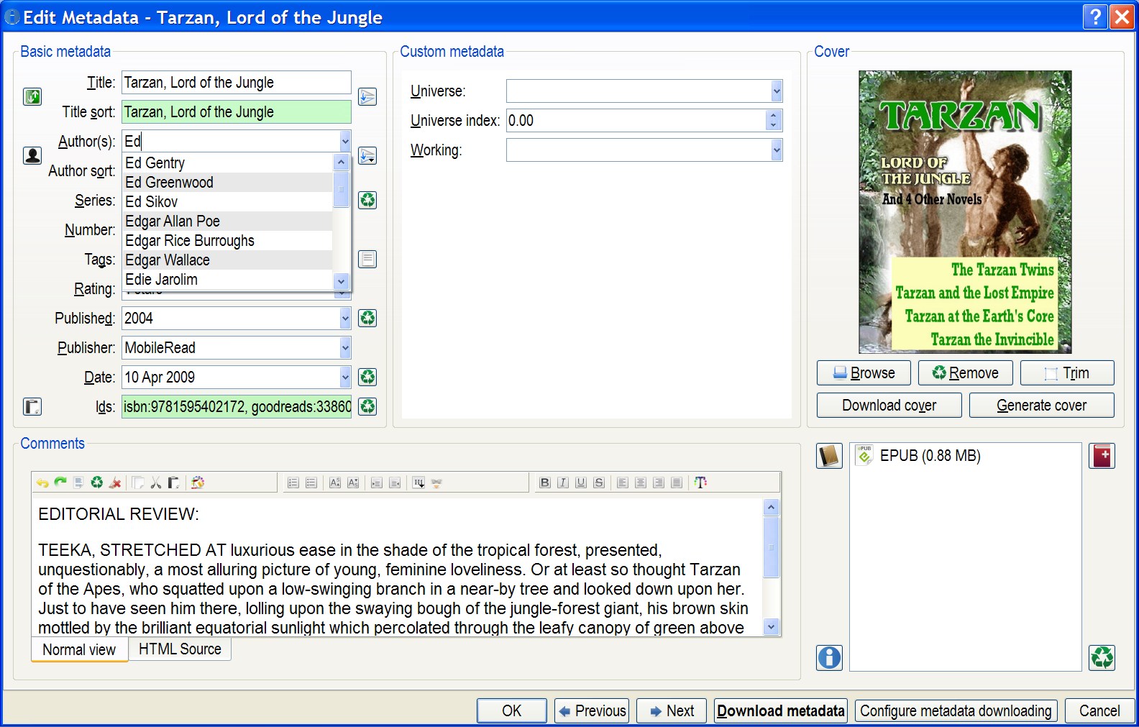Image resolution: width=1139 pixels, height=727 pixels.
Task: Clear the Date field with its recycle icon
Action: [x=367, y=377]
